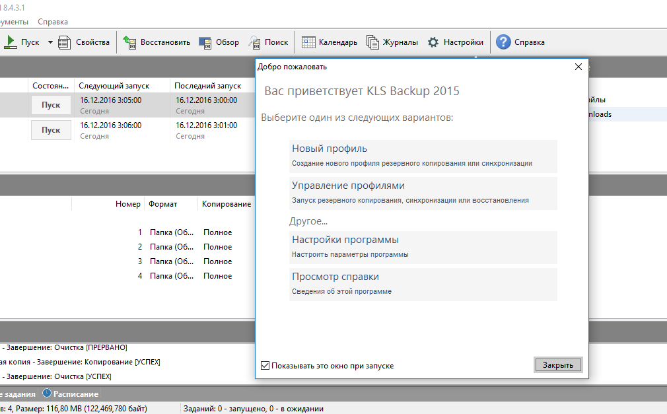Click the Закрыть button in the dialog
667x414 pixels.
(x=557, y=365)
